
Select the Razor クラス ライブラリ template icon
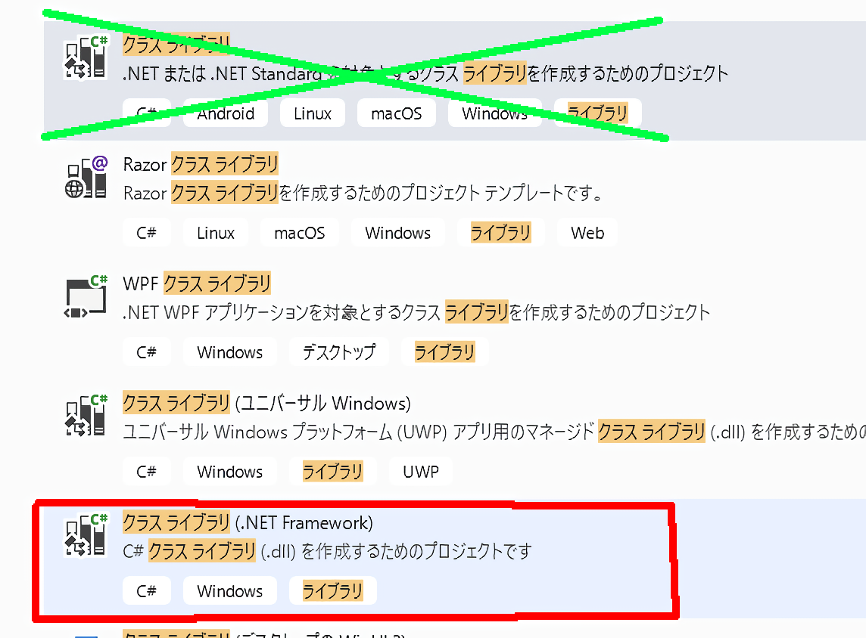(x=86, y=177)
